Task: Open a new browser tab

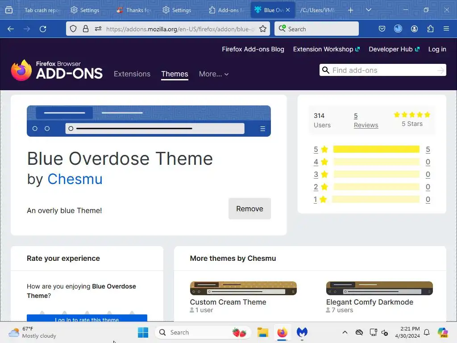Action: tap(351, 10)
